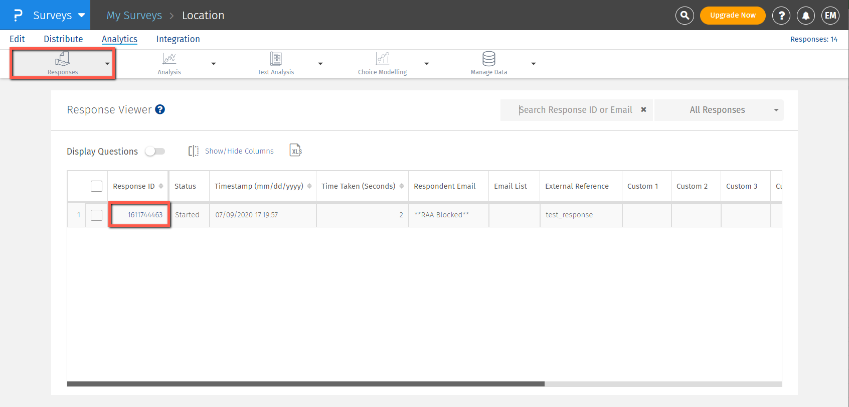The height and width of the screenshot is (407, 849).
Task: Open response ID 1611744463 link
Action: 145,215
